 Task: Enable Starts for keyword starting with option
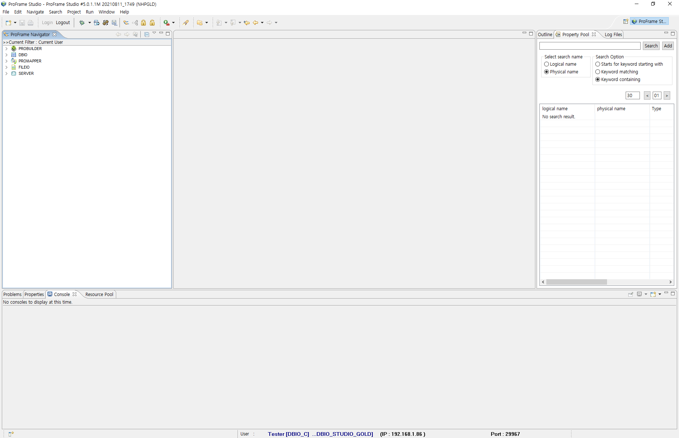[598, 64]
